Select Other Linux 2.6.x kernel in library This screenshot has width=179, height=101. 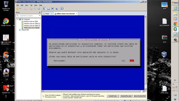[32, 28]
